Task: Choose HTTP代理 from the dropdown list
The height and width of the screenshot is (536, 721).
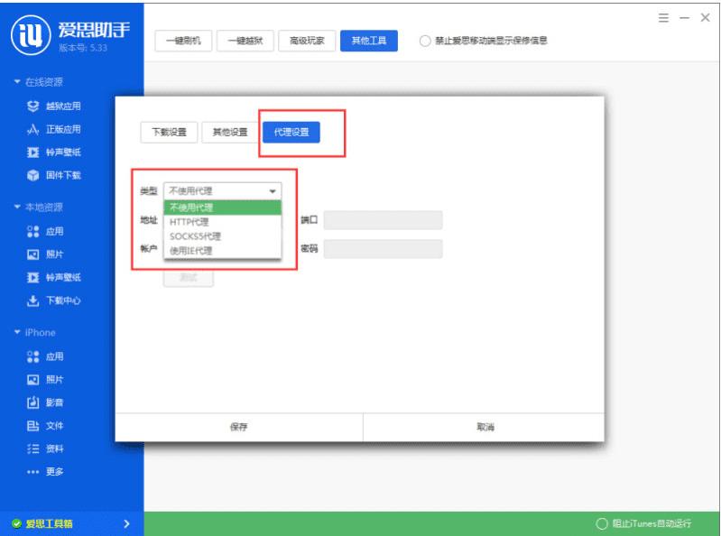Action: tap(223, 222)
